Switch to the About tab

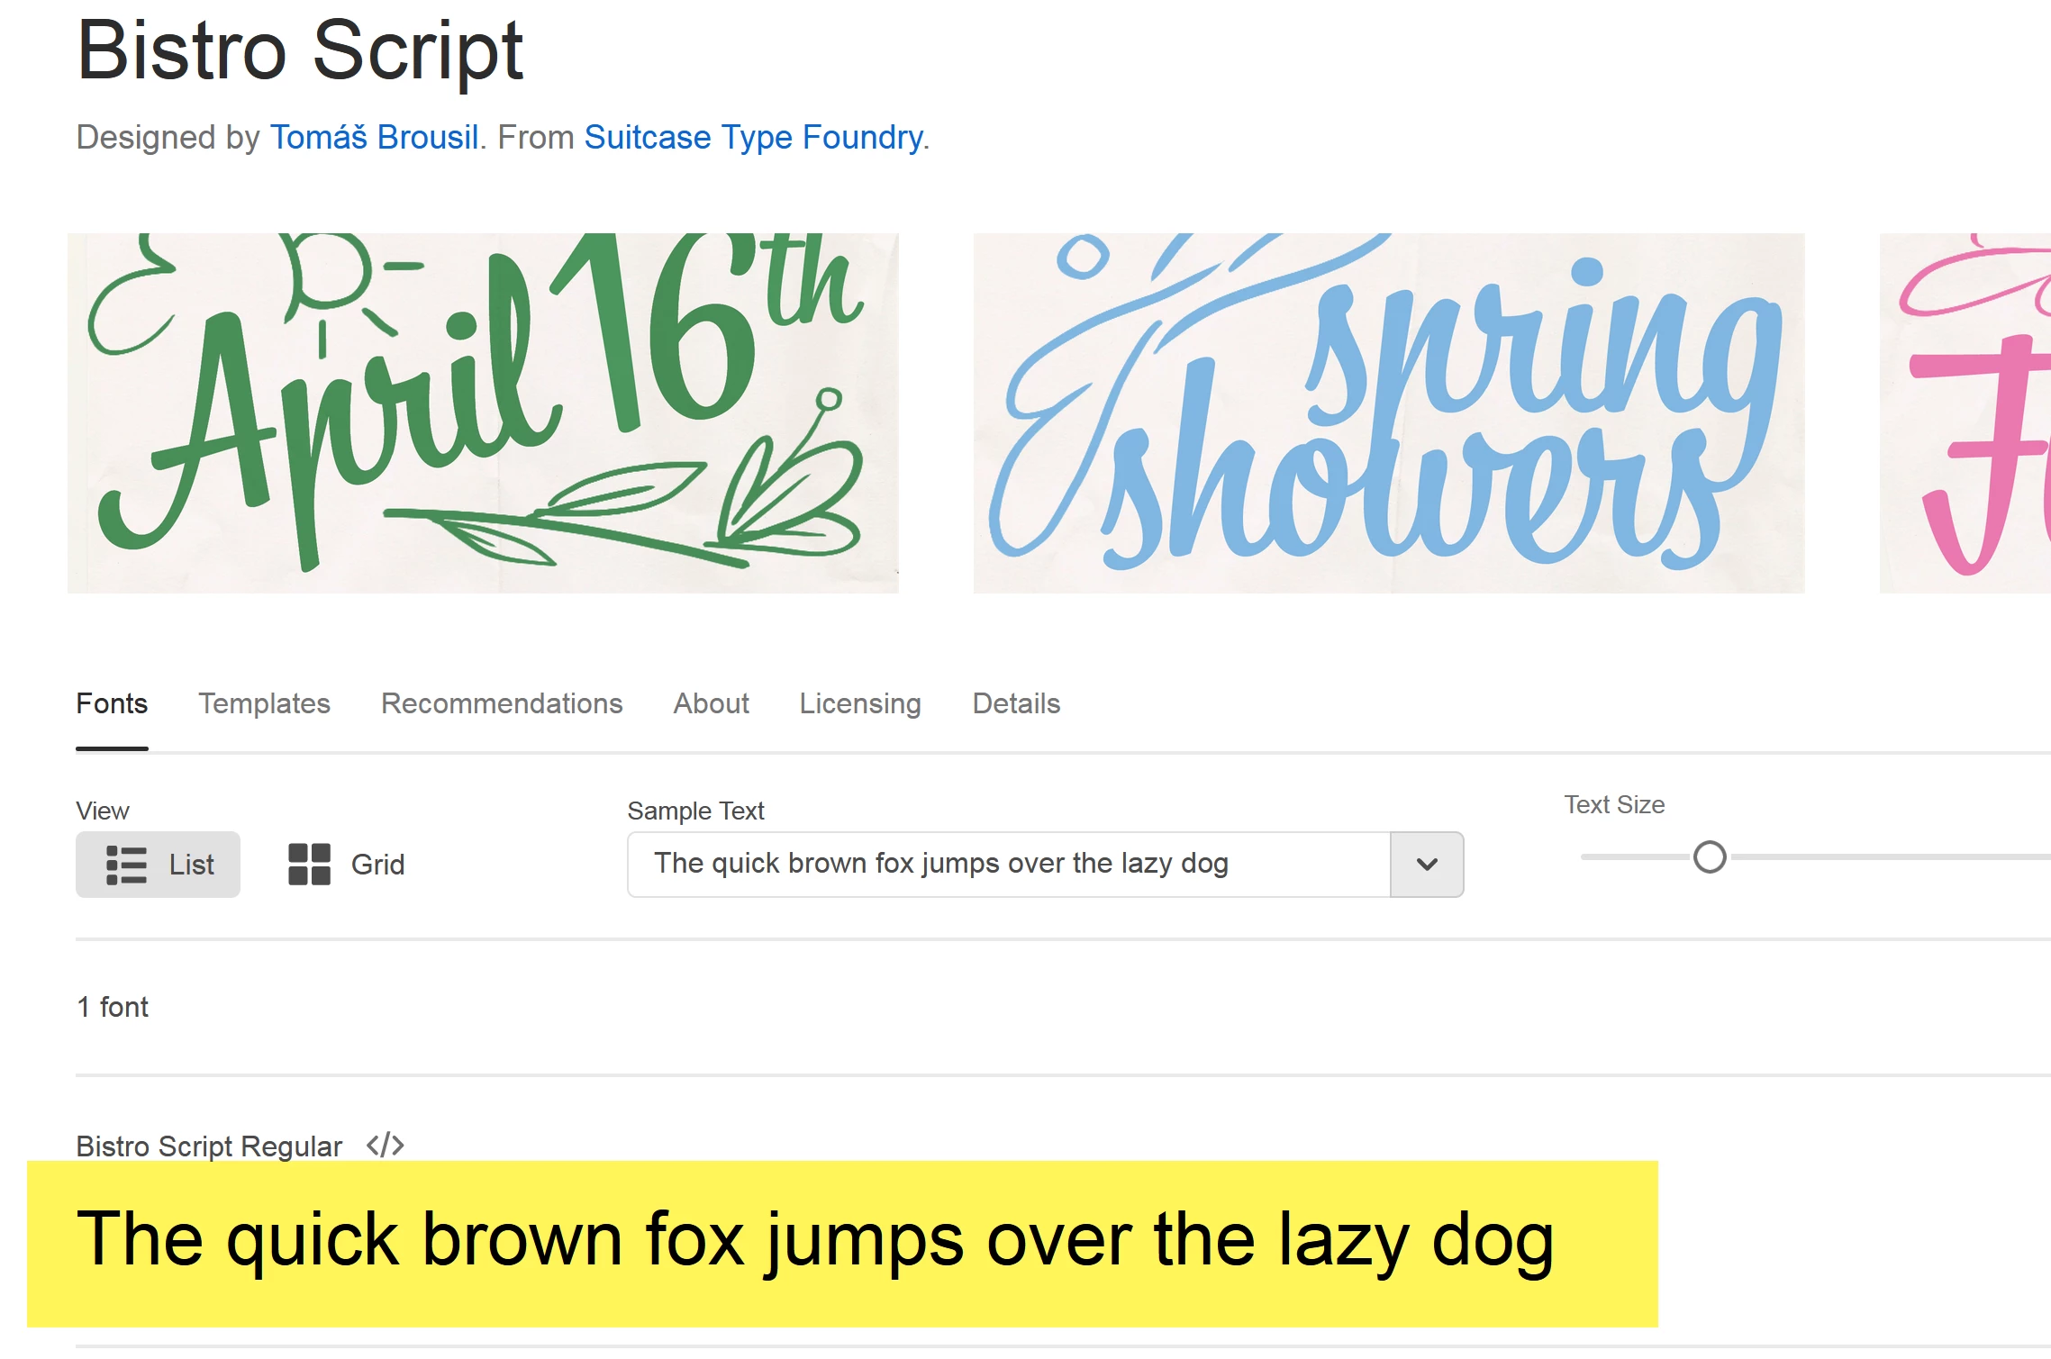pos(711,703)
